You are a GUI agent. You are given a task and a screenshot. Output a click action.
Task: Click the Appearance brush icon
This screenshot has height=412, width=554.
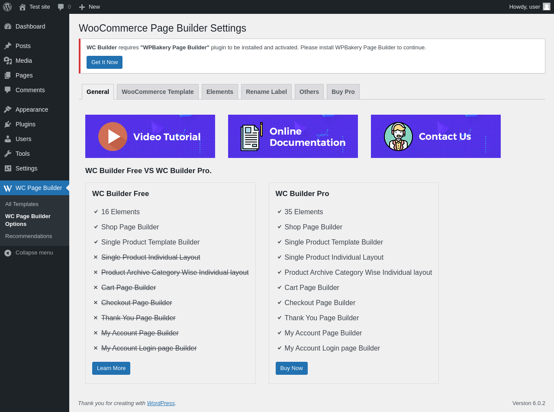coord(8,109)
